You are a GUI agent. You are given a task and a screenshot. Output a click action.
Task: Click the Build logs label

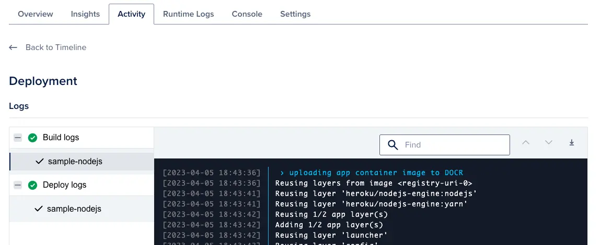[x=61, y=138]
